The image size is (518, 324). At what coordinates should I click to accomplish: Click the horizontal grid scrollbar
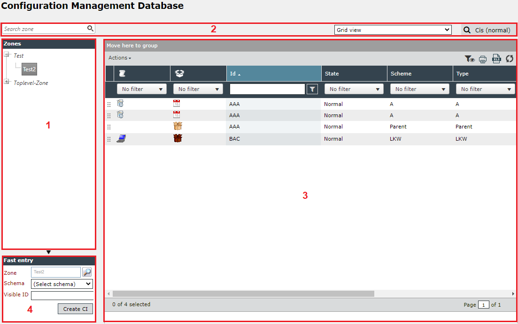[243, 294]
